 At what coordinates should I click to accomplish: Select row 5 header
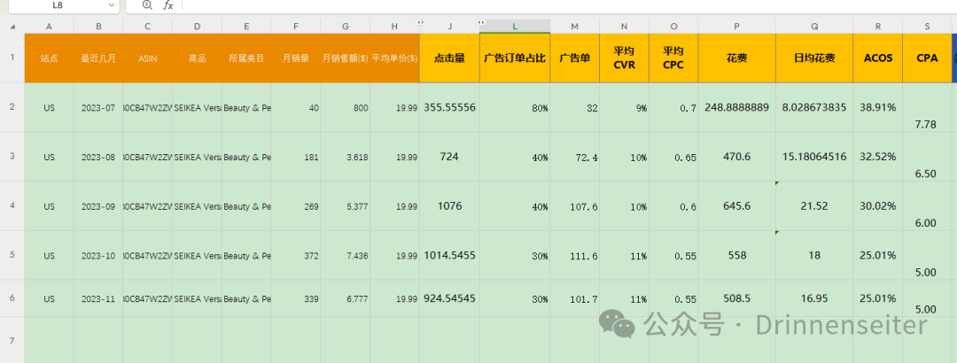point(12,255)
